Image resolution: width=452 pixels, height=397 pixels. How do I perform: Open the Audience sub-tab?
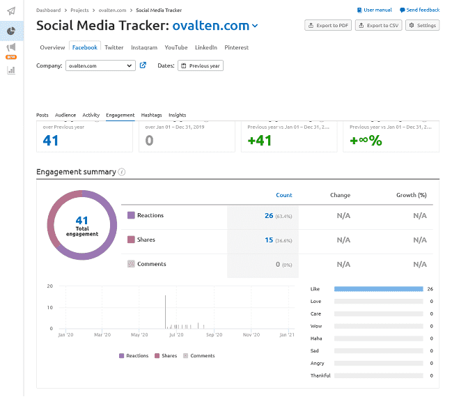pos(65,115)
